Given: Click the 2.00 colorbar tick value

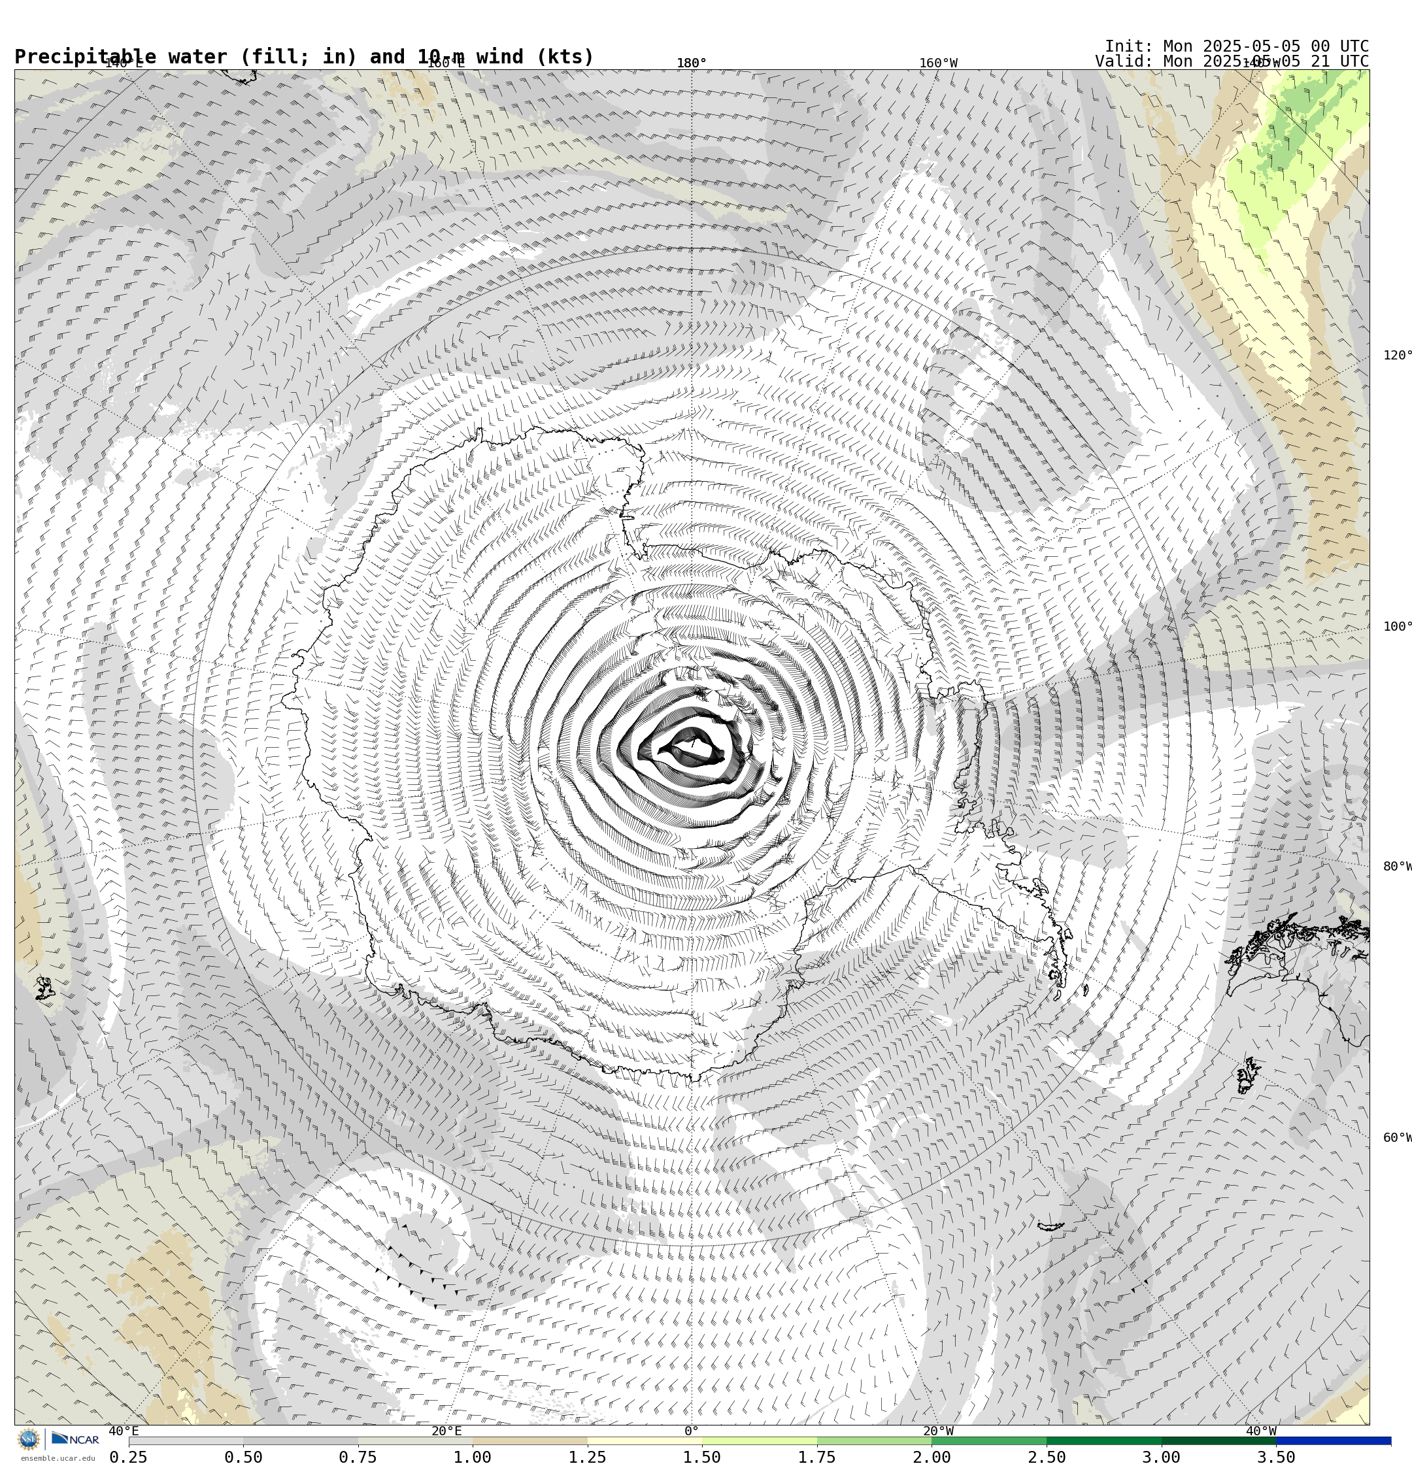Looking at the screenshot, I should pyautogui.click(x=932, y=1457).
